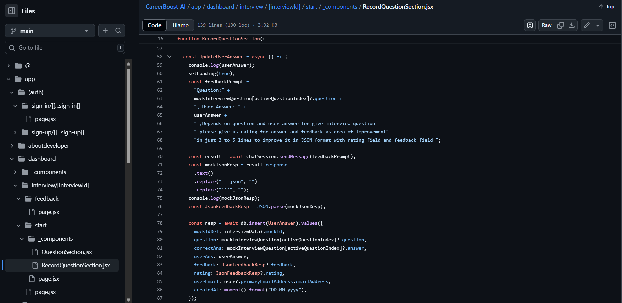Click sticky function RecordQuestionSection header line
The width and height of the screenshot is (622, 303).
pyautogui.click(x=380, y=39)
